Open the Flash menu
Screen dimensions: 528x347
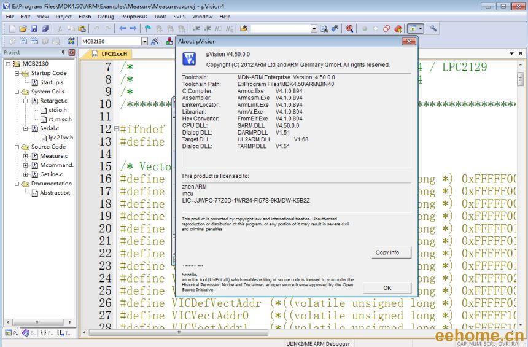pos(85,17)
